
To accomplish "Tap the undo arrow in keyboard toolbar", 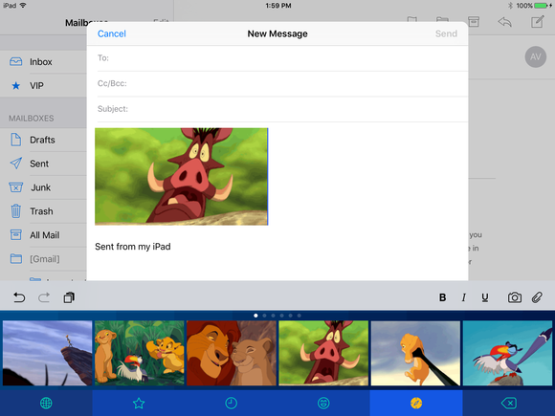I will click(x=19, y=297).
